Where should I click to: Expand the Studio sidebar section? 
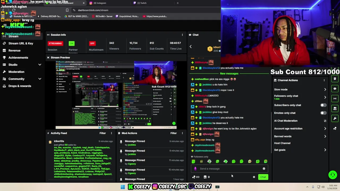point(40,65)
